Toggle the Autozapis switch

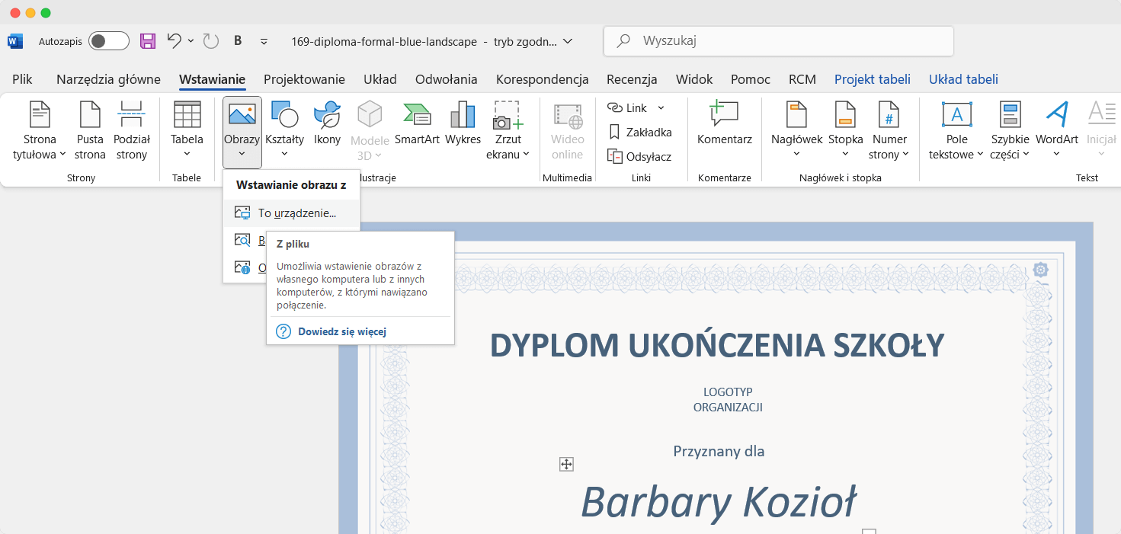click(x=109, y=41)
